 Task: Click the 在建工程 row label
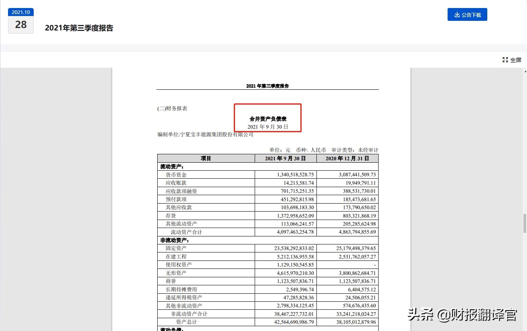coord(176,256)
